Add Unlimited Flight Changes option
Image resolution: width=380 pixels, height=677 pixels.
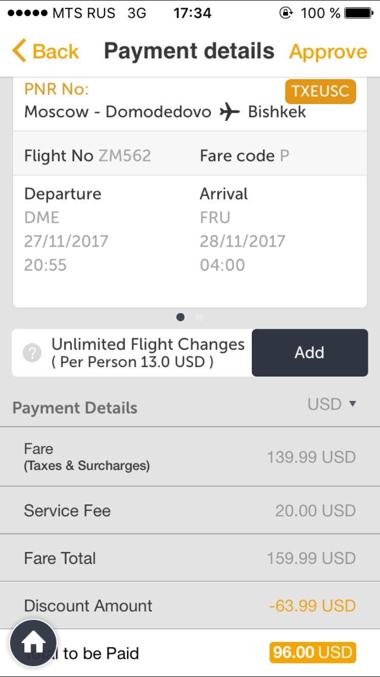point(310,353)
